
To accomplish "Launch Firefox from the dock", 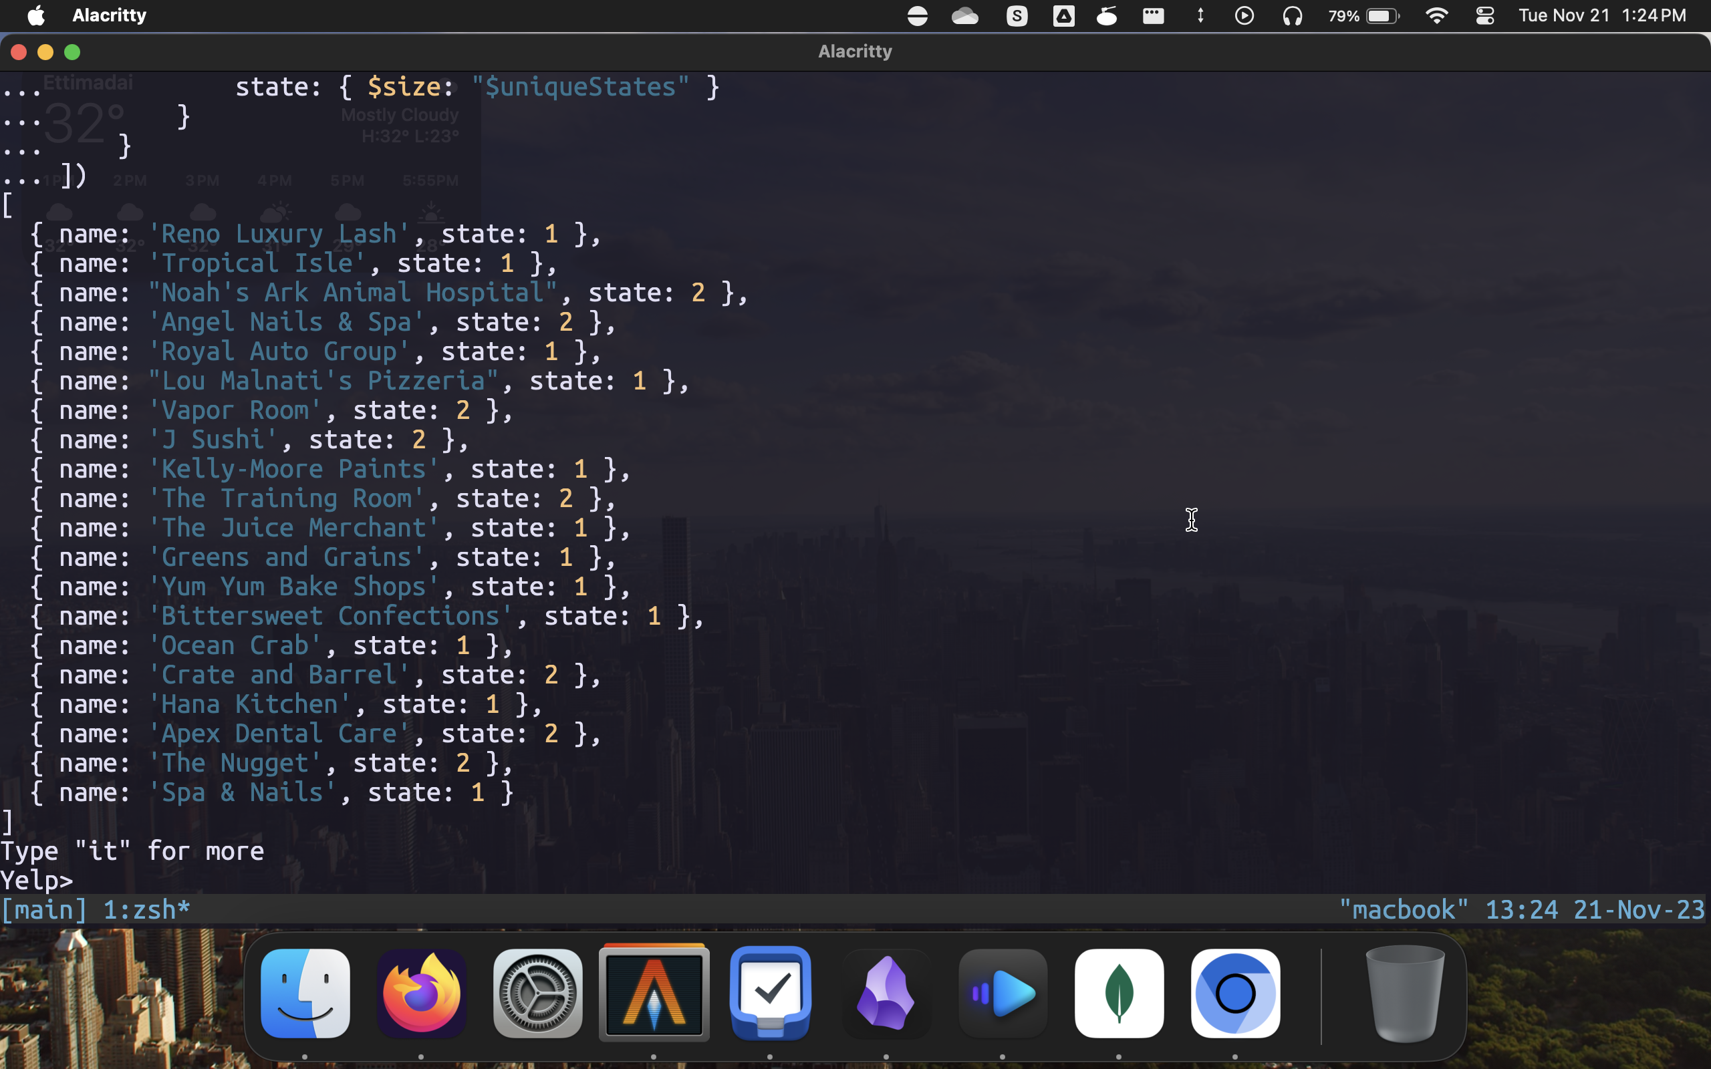I will click(421, 994).
